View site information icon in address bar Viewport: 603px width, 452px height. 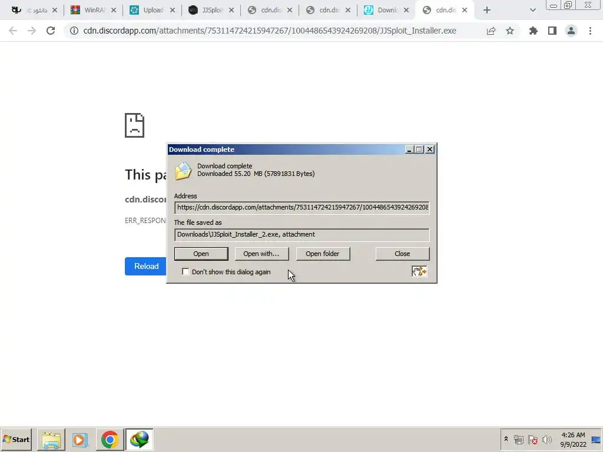click(x=74, y=31)
